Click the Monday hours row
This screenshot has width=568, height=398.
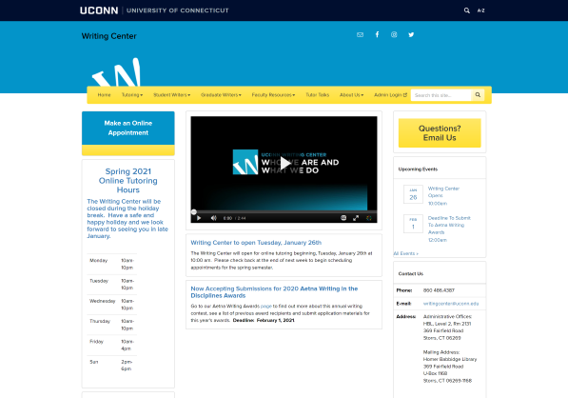pyautogui.click(x=112, y=264)
